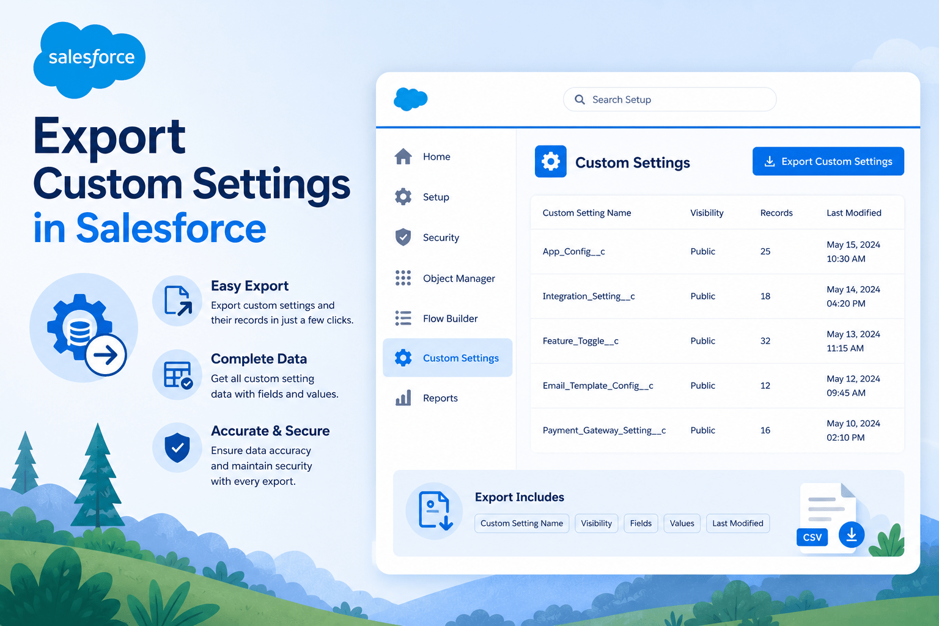The width and height of the screenshot is (939, 626).
Task: Click records count 32 for Feature_Toggle__c
Action: (x=765, y=341)
